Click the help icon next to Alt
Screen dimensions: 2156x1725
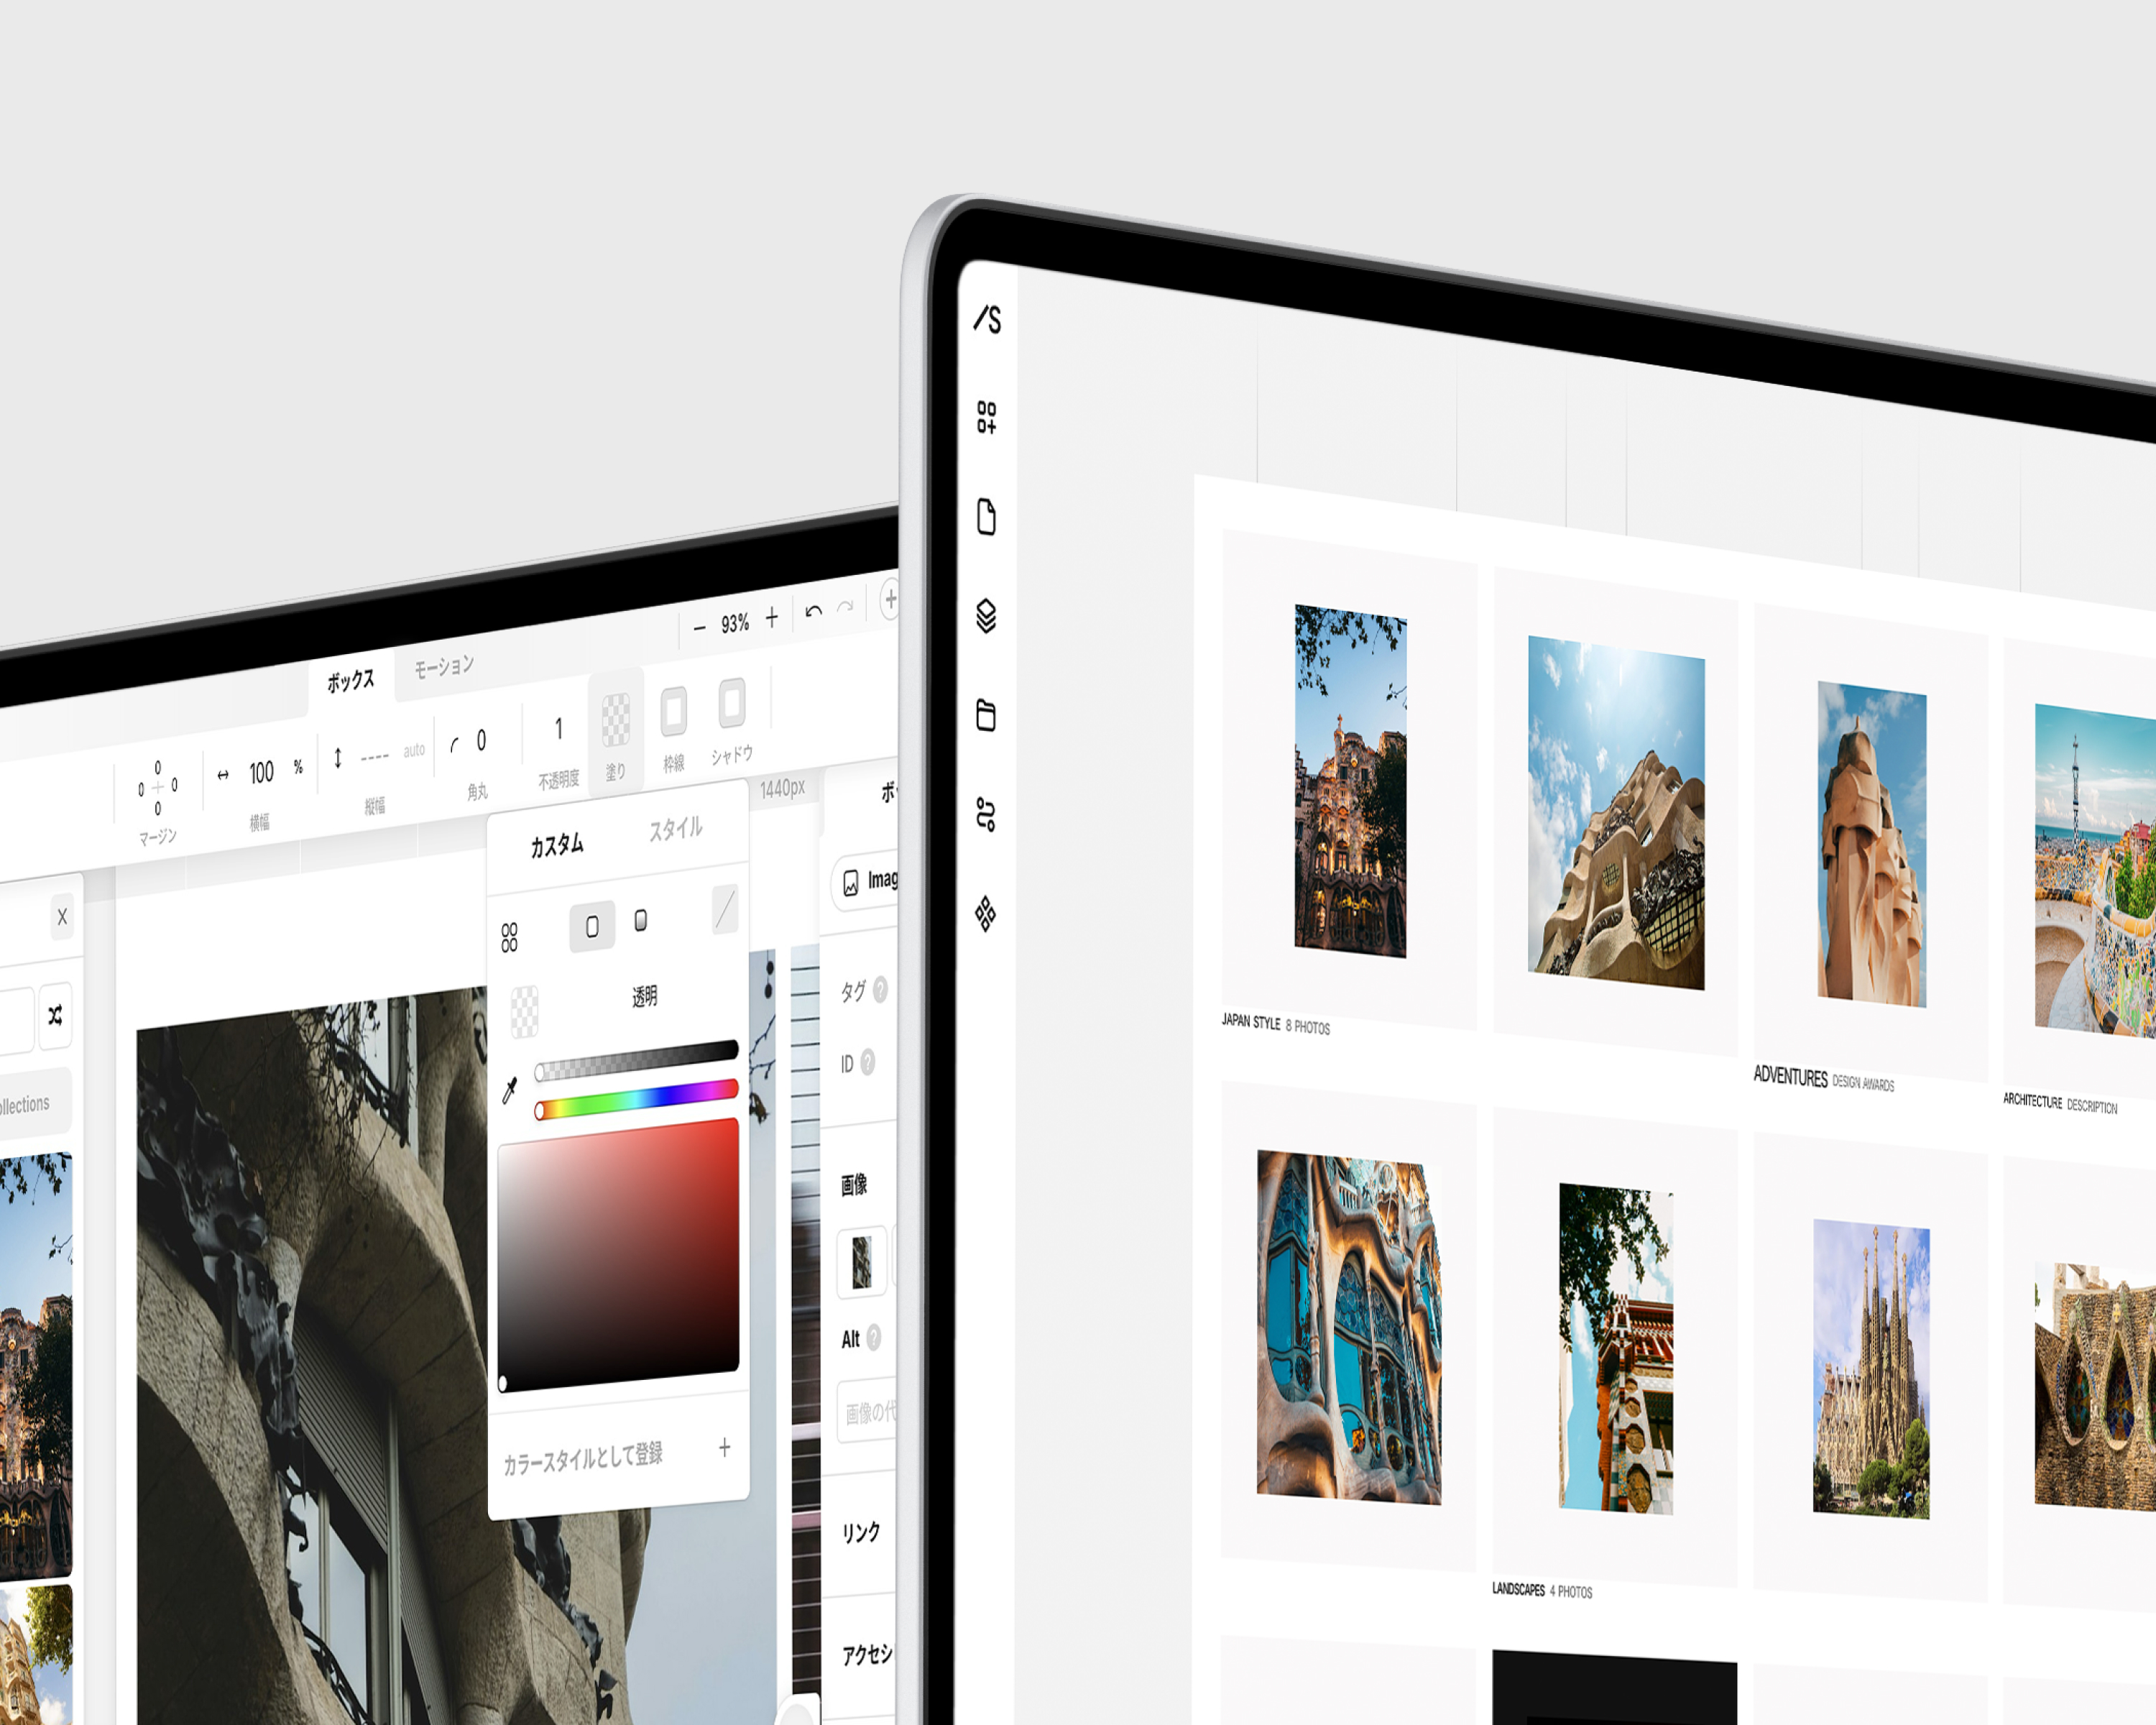pos(873,1337)
